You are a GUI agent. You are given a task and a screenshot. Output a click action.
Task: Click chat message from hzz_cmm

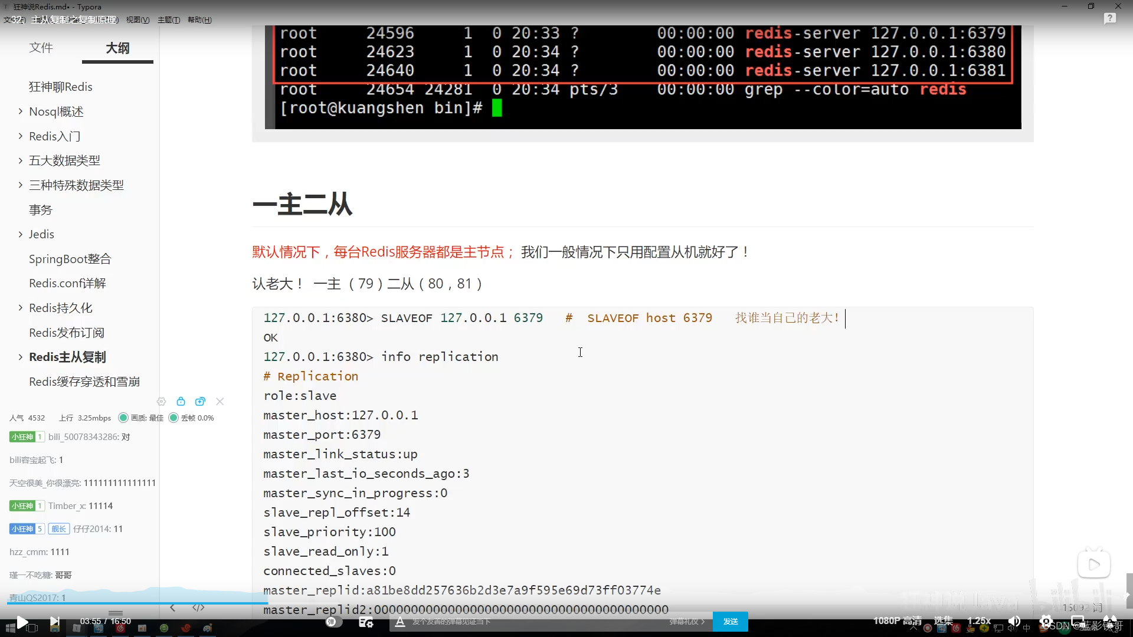(x=39, y=552)
